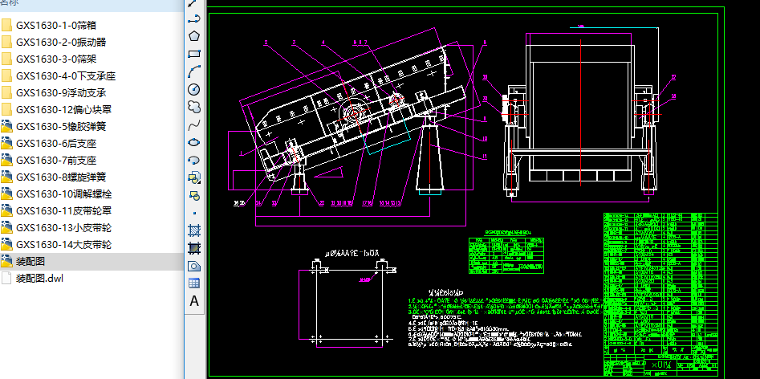Open the Table insert tool
760x379 pixels.
pos(194,283)
